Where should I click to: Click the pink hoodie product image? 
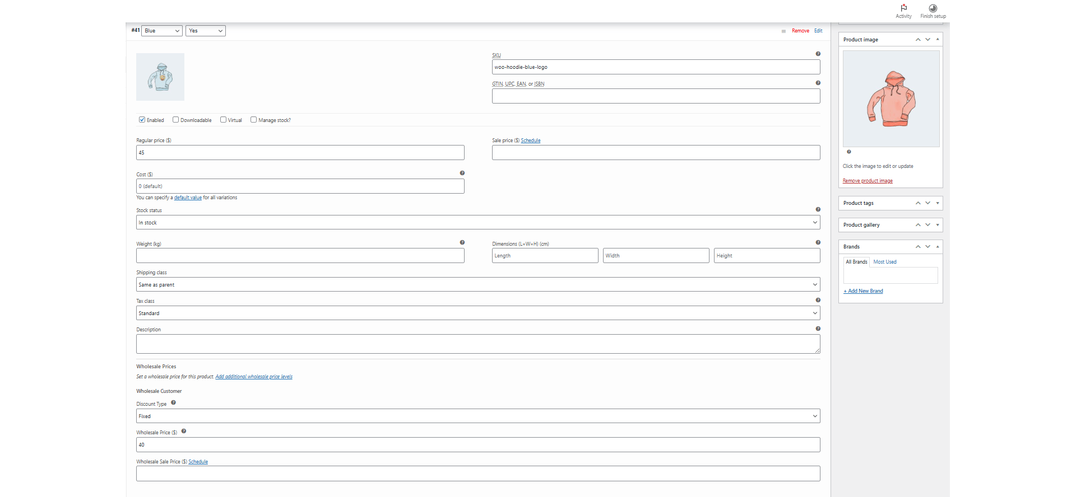[x=891, y=99]
